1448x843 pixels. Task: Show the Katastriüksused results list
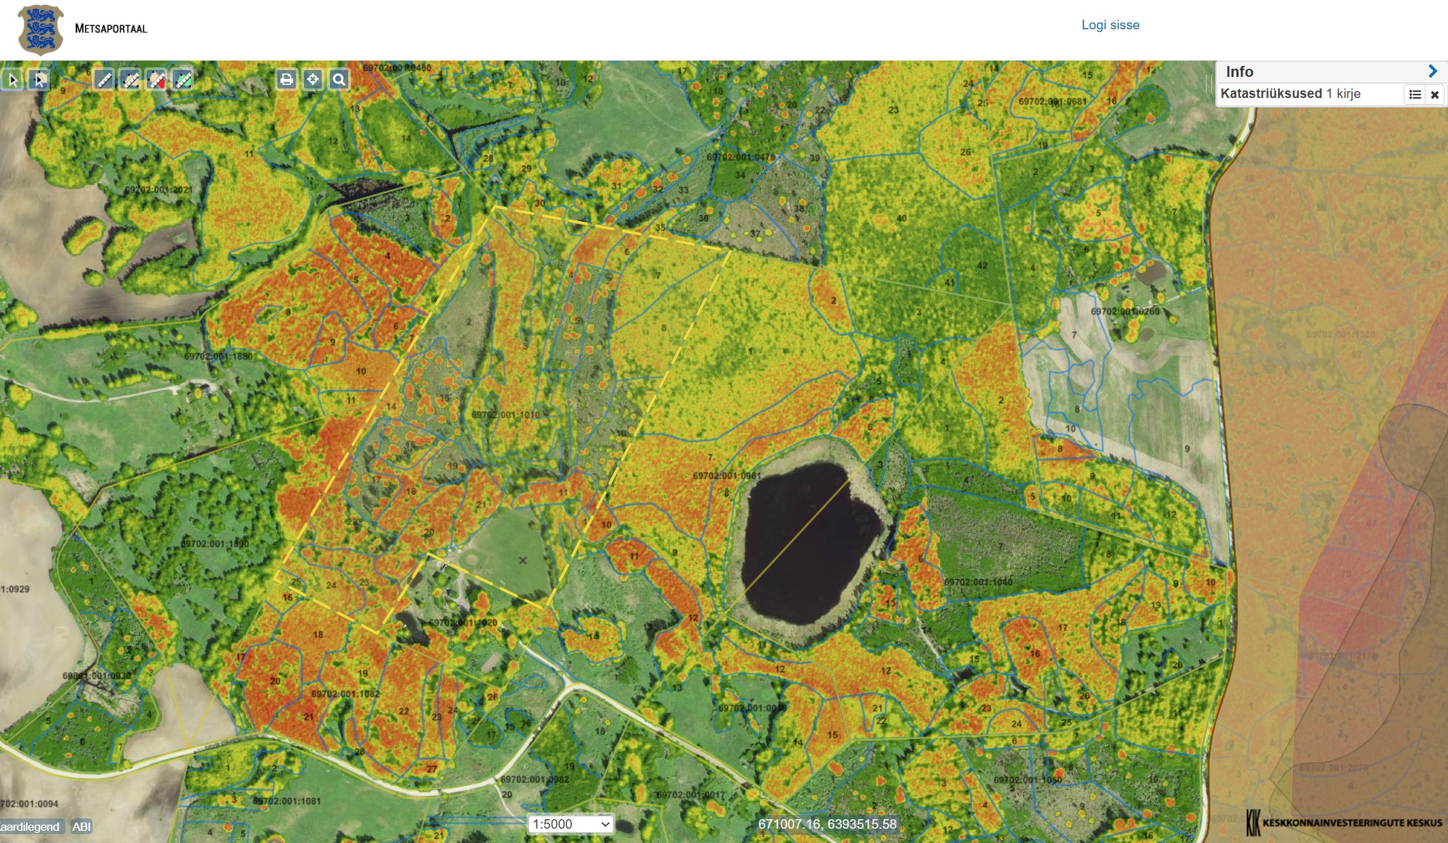point(1415,95)
